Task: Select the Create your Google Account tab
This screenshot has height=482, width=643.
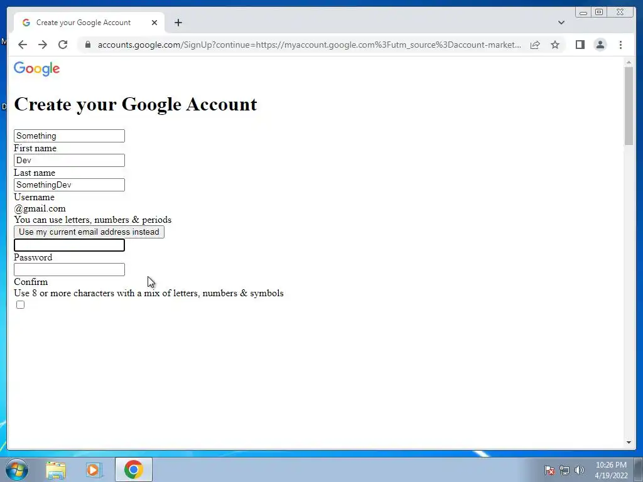Action: (x=89, y=23)
